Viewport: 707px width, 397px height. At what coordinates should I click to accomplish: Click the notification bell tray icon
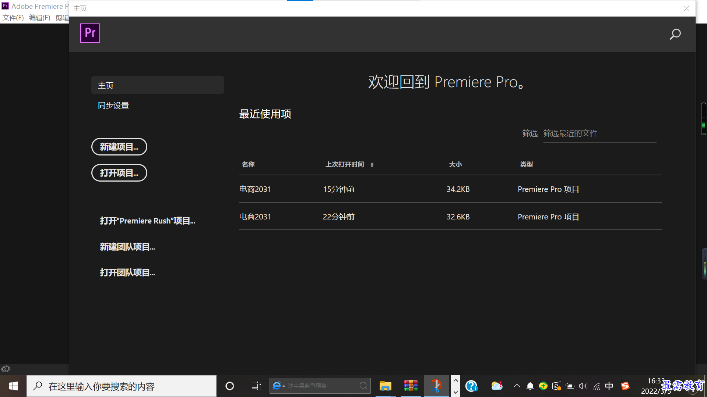[x=530, y=386]
